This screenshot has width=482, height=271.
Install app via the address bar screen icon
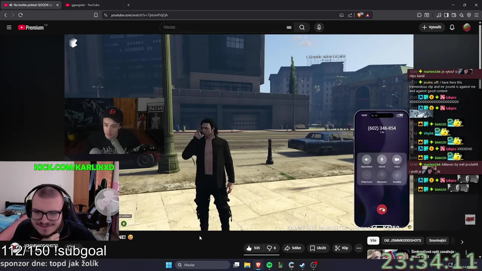click(342, 15)
